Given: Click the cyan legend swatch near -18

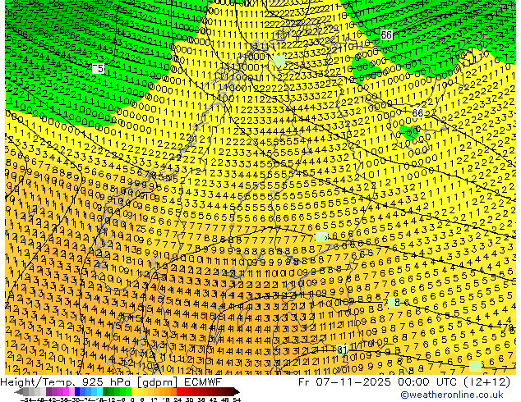Looking at the screenshot, I should [99, 391].
